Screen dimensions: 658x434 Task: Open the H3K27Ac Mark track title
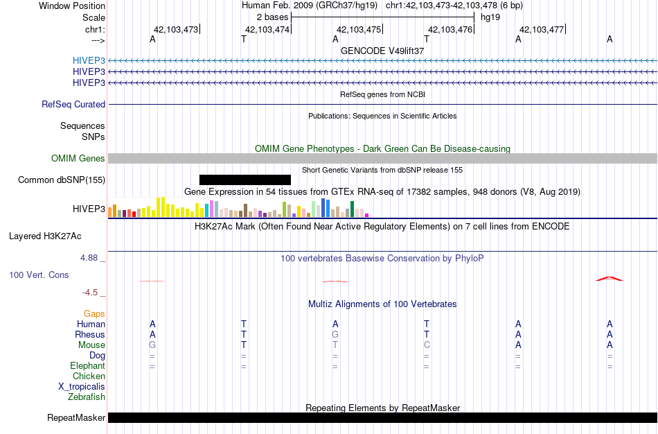coord(382,227)
